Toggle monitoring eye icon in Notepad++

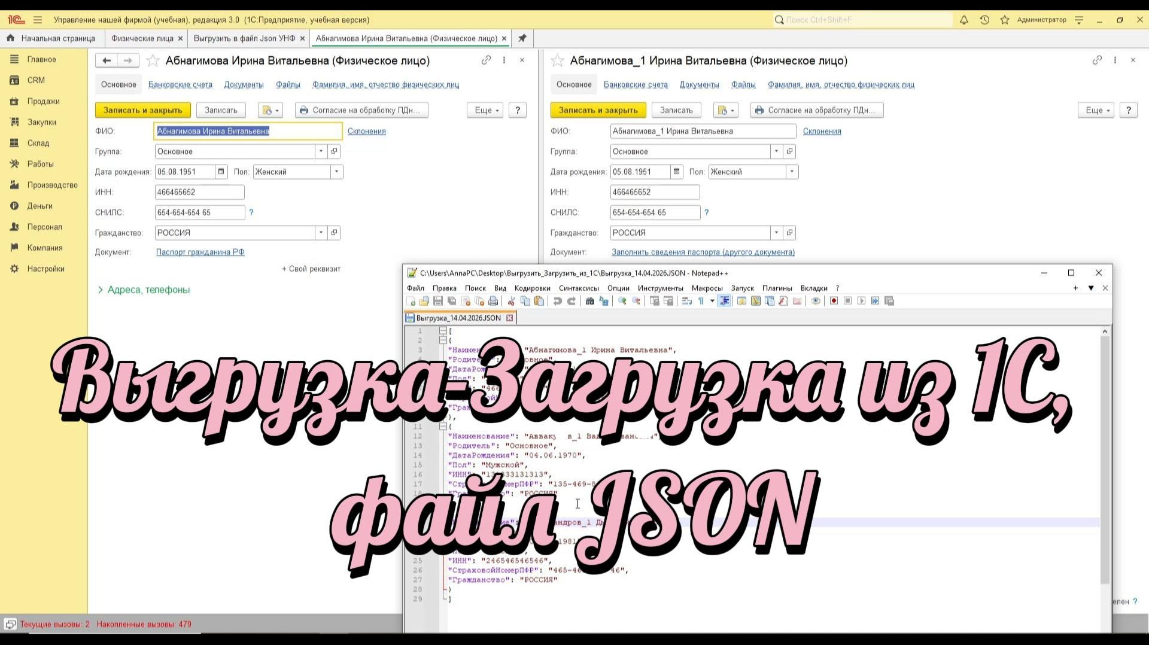pyautogui.click(x=816, y=301)
